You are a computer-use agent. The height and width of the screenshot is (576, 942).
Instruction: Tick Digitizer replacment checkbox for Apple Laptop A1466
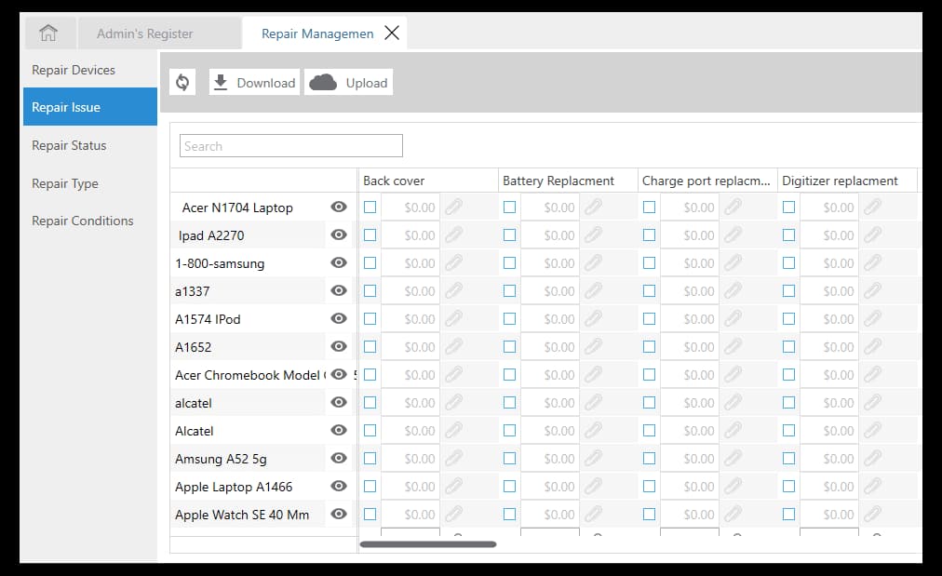coord(788,487)
